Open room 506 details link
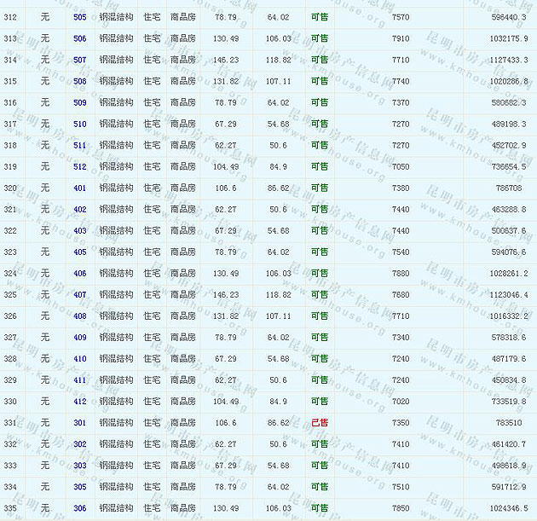Viewport: 537px width, 521px height. click(x=79, y=38)
